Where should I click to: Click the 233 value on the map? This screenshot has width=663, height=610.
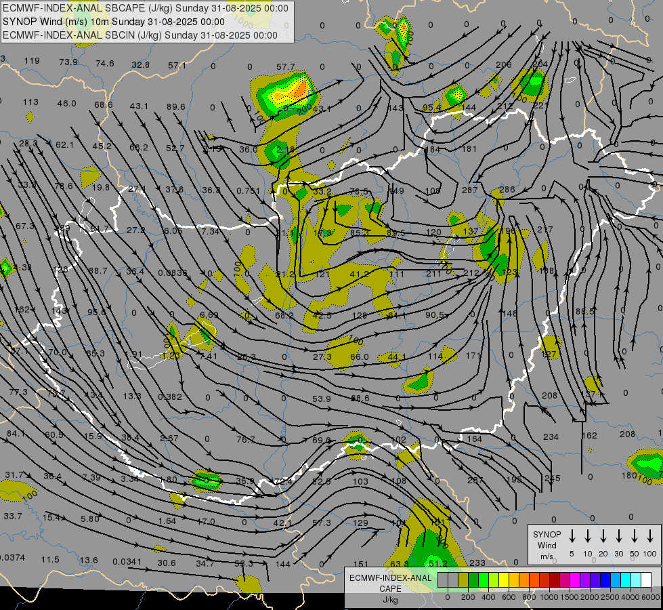tap(477, 563)
